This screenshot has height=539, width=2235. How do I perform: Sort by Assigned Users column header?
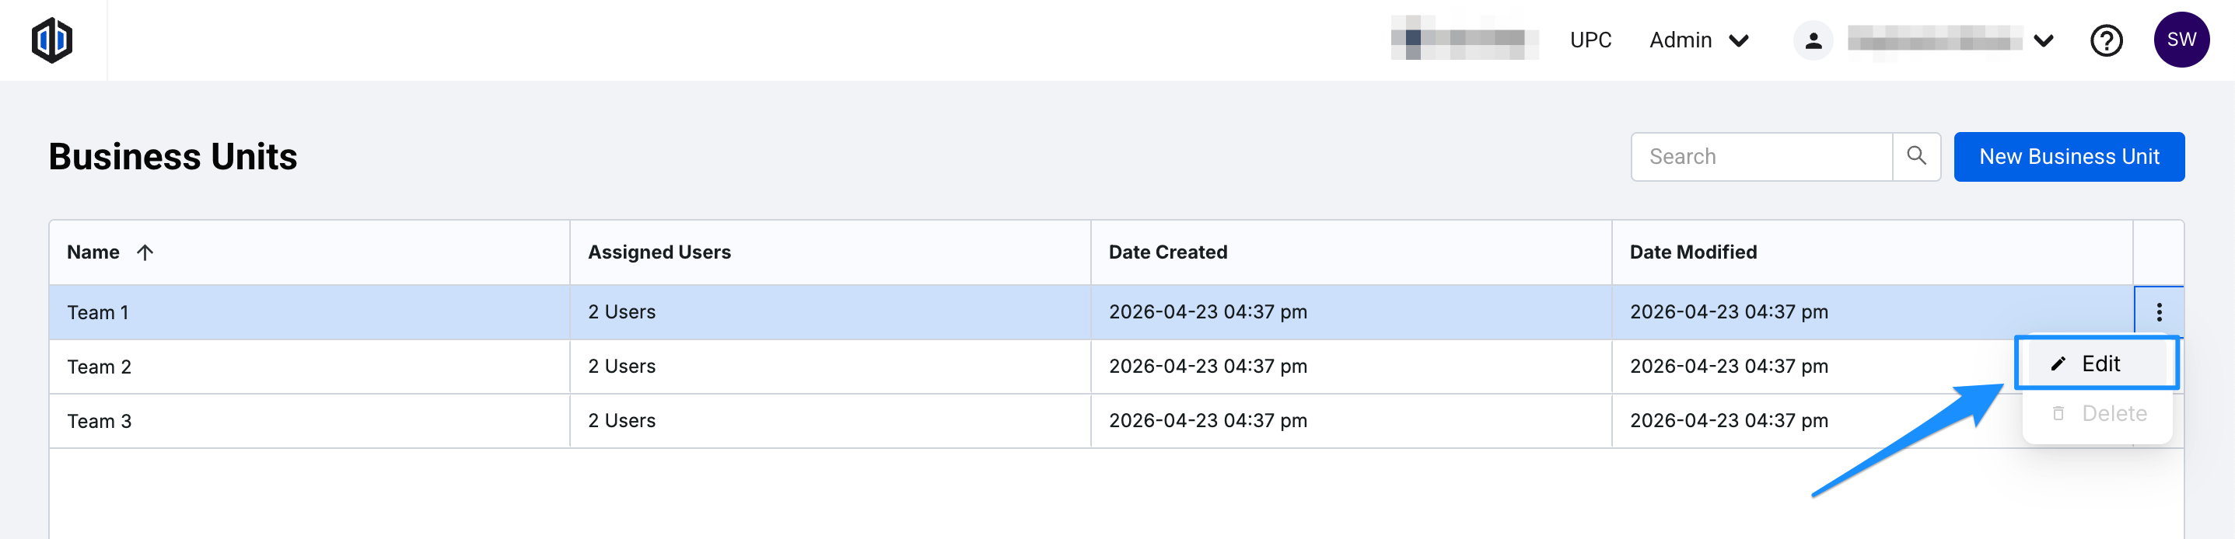[x=659, y=252]
